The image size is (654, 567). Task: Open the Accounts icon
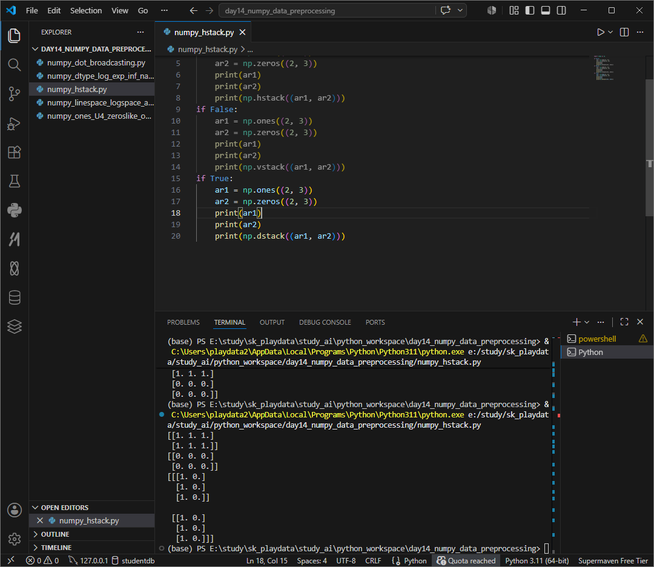point(14,510)
